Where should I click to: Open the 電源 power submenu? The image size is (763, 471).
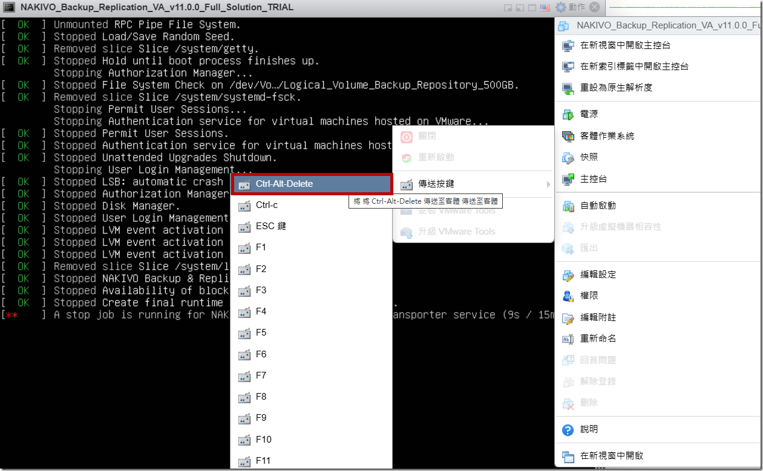click(x=657, y=114)
